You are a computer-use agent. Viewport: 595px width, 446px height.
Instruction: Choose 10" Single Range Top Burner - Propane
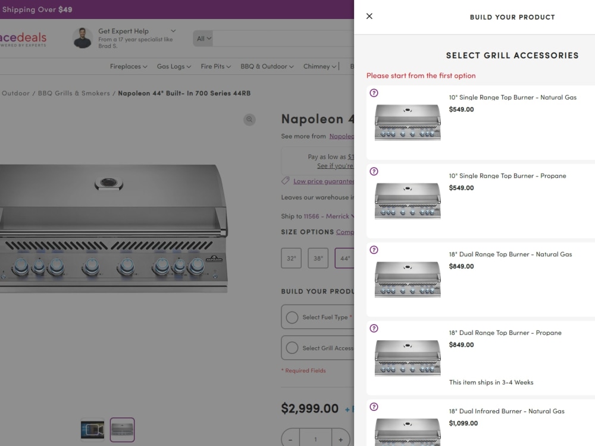point(508,176)
